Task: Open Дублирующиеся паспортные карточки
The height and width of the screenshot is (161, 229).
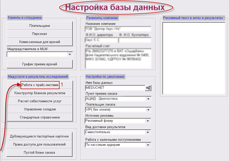Action: click(x=40, y=136)
